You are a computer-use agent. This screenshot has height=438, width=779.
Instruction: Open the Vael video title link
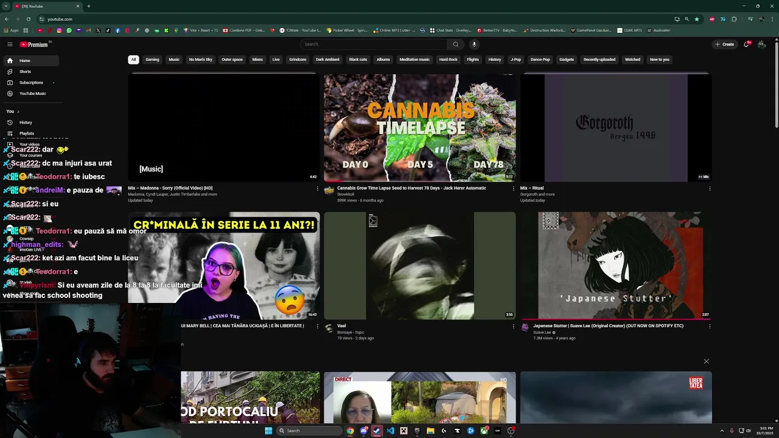341,326
